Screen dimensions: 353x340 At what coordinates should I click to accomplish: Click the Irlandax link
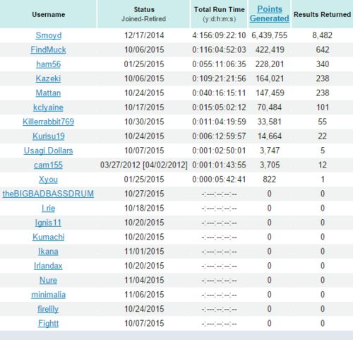(48, 266)
